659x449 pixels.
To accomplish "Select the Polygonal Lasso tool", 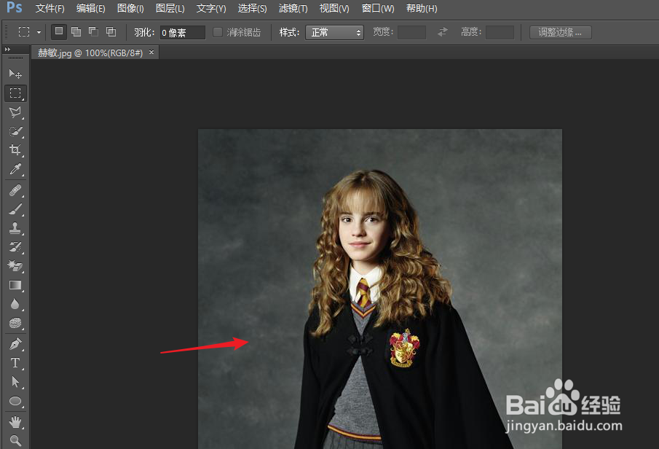I will 15,112.
